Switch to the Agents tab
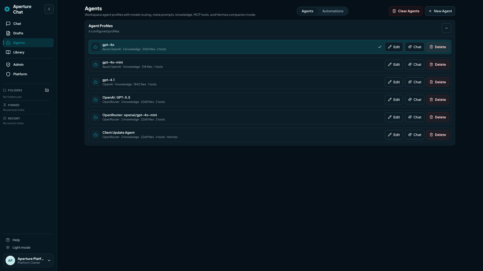 (307, 11)
